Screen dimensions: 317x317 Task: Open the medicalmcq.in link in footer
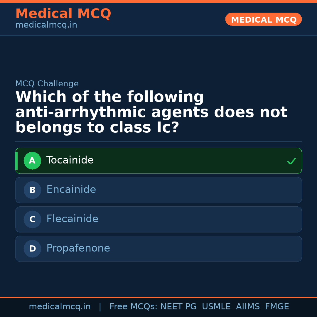point(60,307)
